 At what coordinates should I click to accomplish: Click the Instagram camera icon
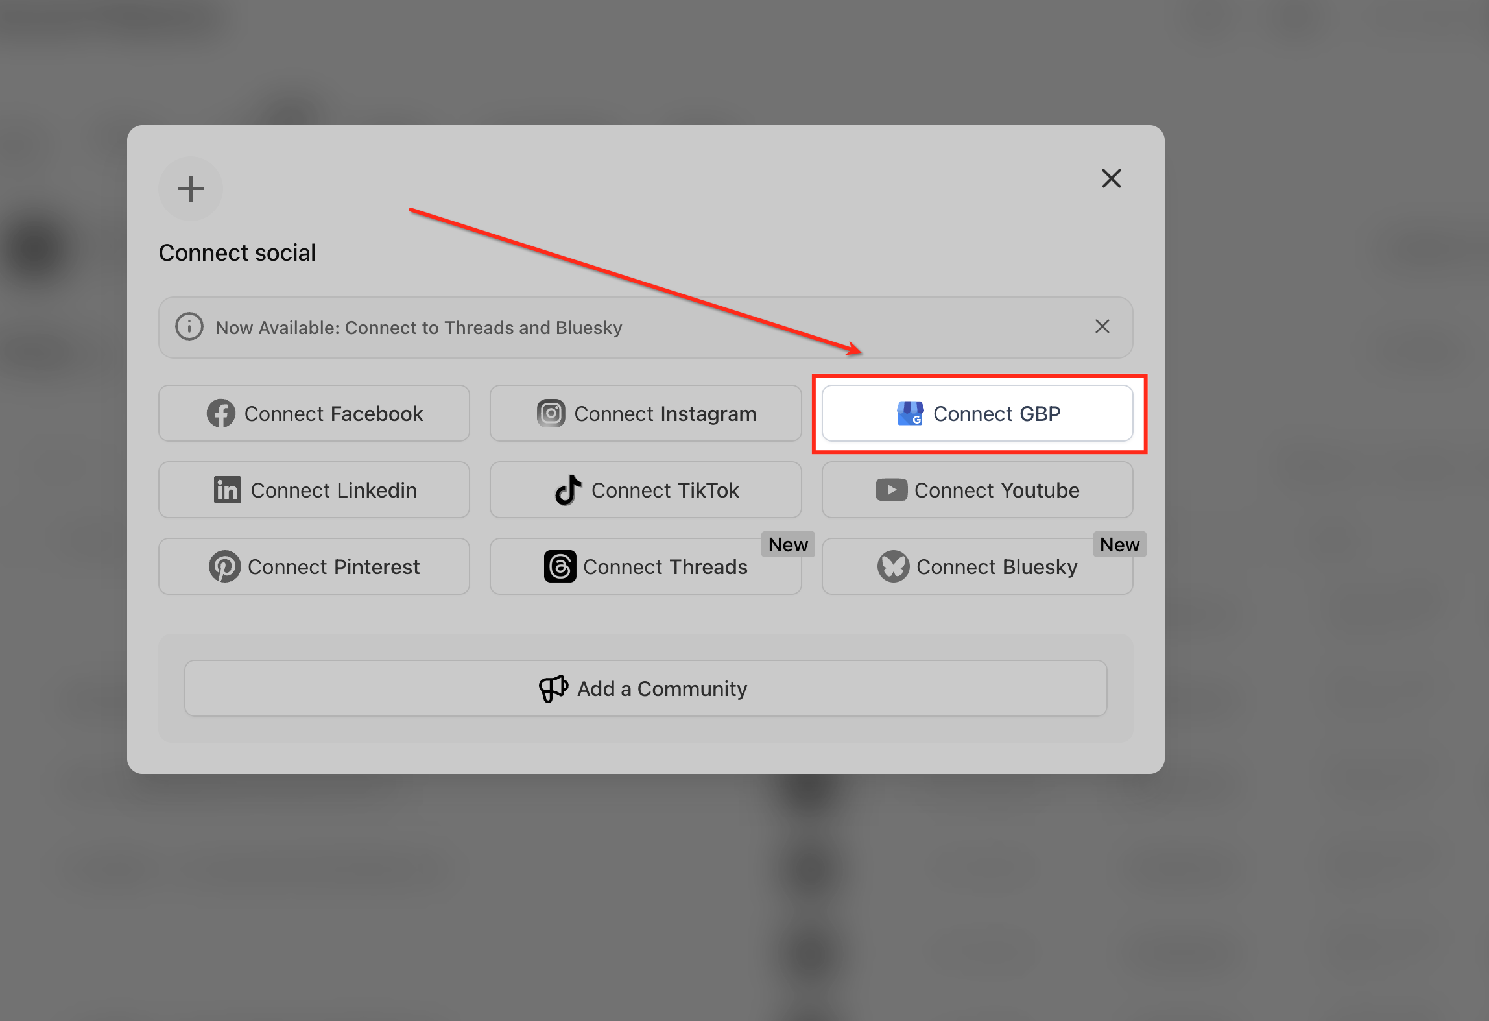point(551,413)
